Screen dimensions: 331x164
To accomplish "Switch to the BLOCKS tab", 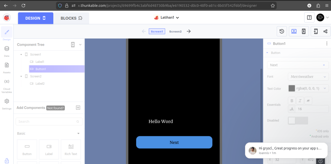I will 71,18.
